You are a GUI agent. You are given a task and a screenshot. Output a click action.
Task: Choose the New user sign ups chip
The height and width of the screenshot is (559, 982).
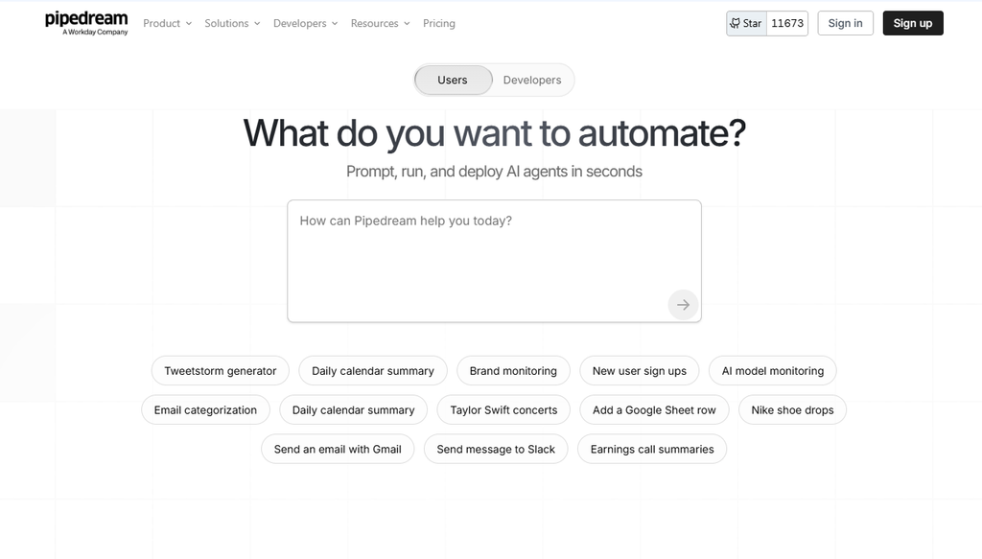point(640,370)
